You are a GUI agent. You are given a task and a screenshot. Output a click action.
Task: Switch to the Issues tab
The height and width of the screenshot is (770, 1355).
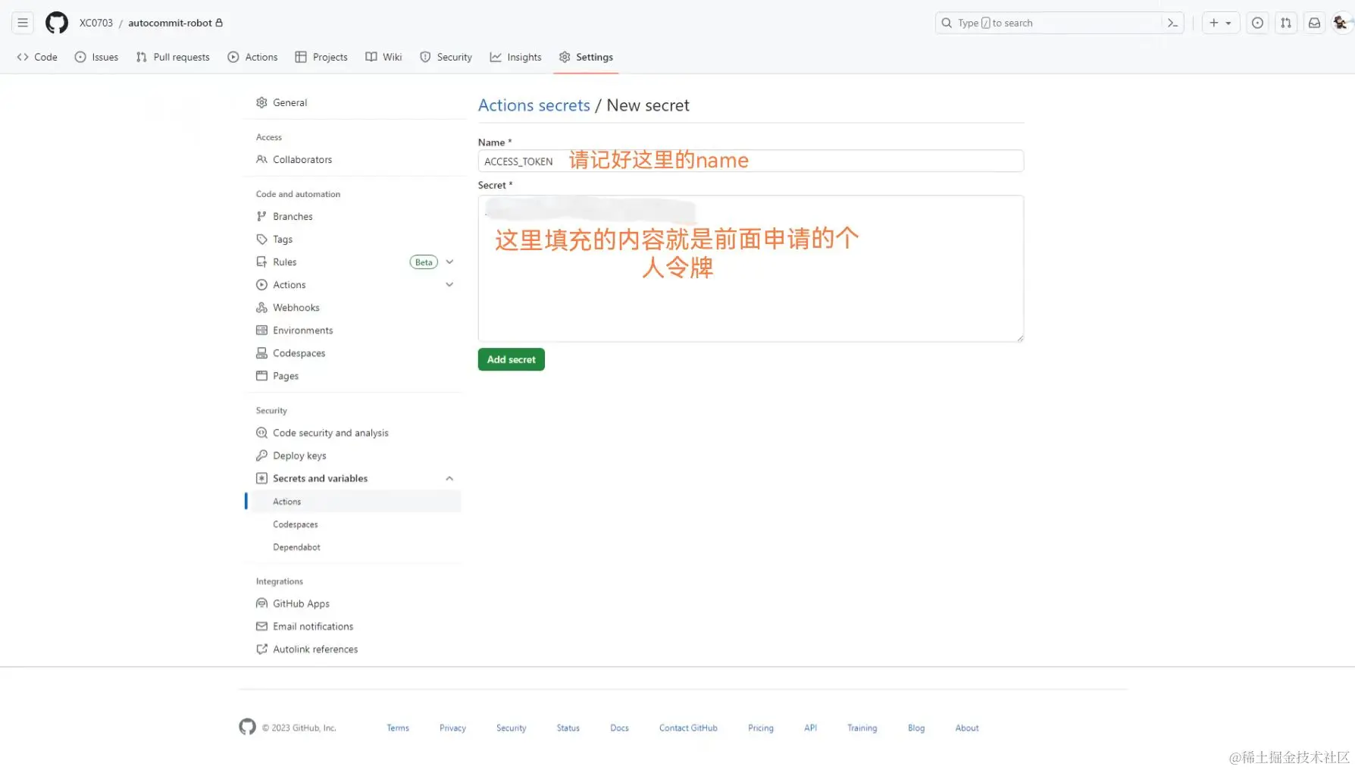(x=96, y=57)
